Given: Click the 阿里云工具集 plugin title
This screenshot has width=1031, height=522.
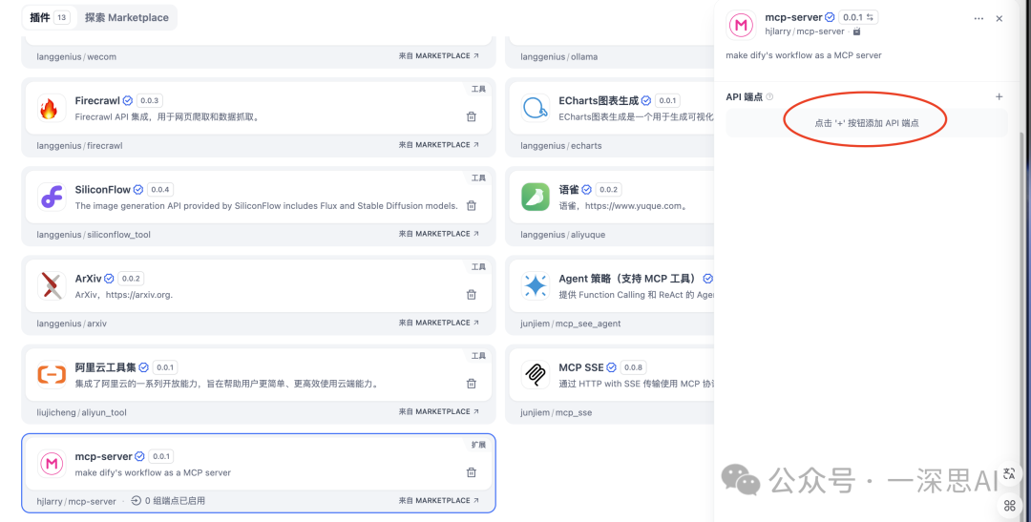Looking at the screenshot, I should [105, 367].
